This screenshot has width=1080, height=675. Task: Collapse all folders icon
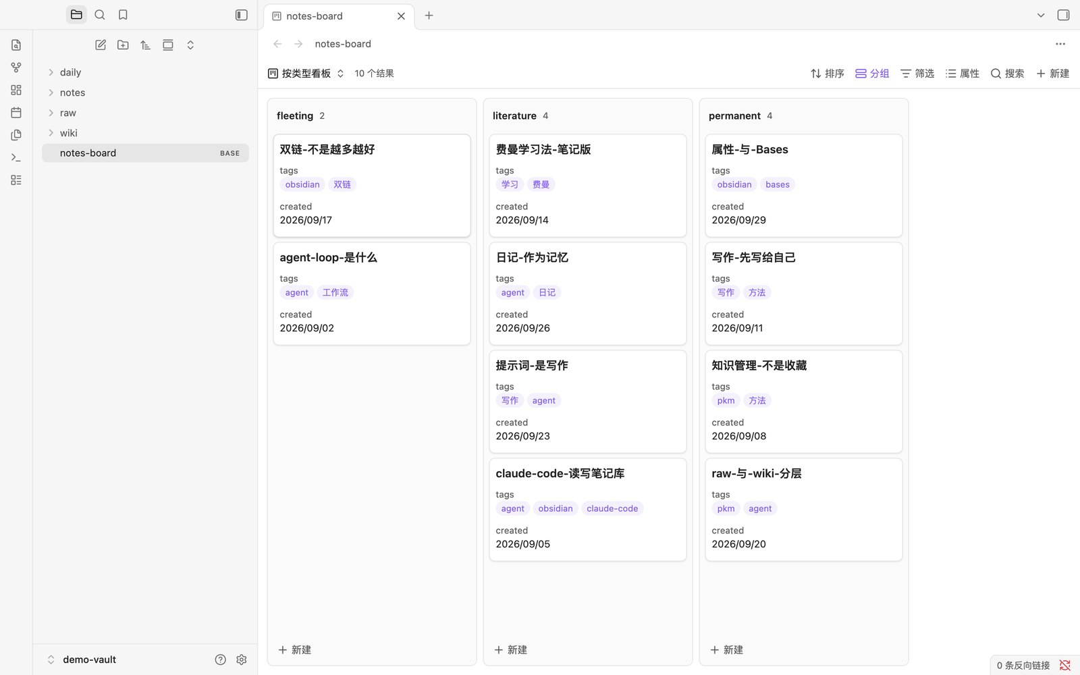point(190,45)
